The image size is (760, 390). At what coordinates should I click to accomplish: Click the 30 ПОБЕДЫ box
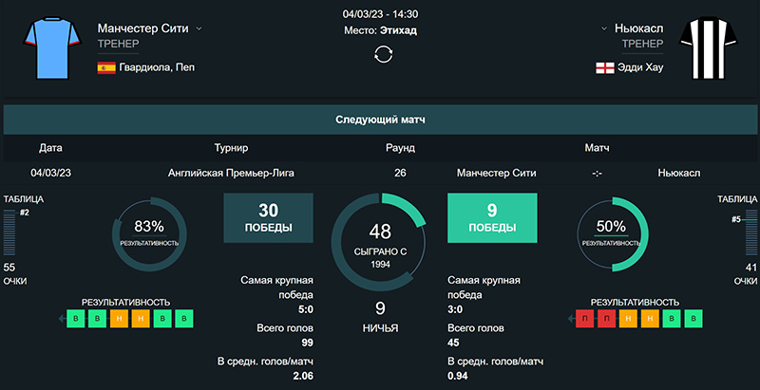click(268, 217)
